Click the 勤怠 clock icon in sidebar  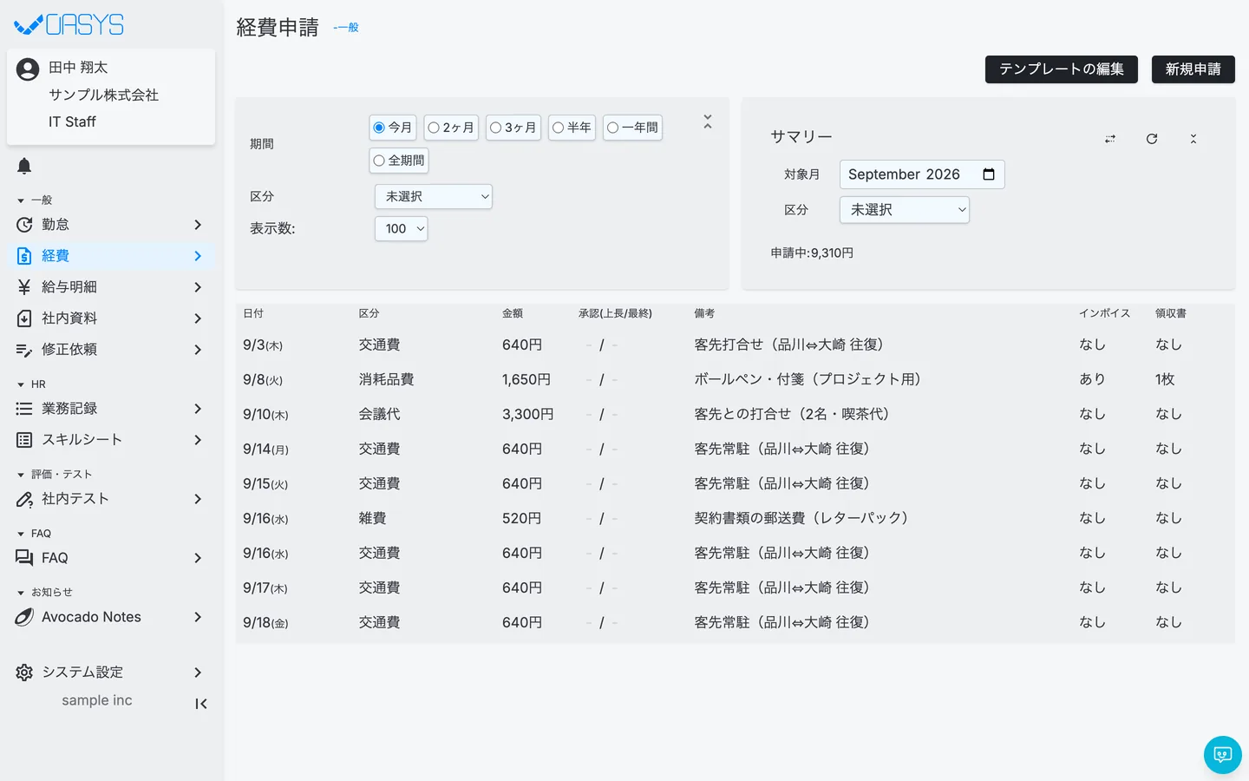point(24,225)
